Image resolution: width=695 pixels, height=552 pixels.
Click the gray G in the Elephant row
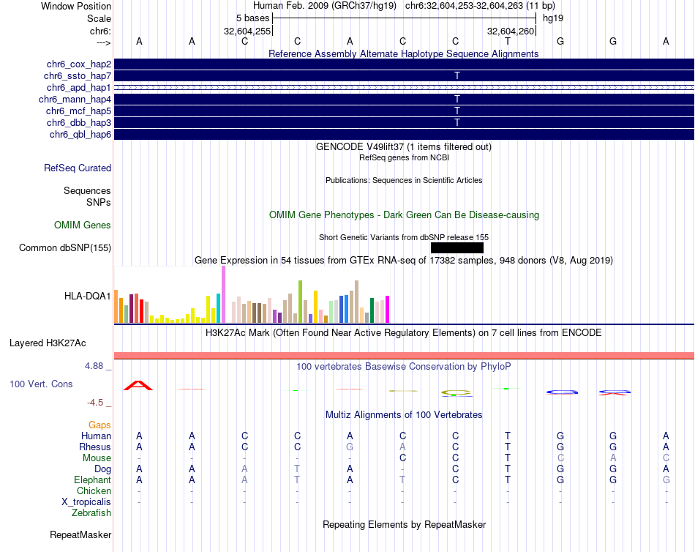(x=666, y=480)
